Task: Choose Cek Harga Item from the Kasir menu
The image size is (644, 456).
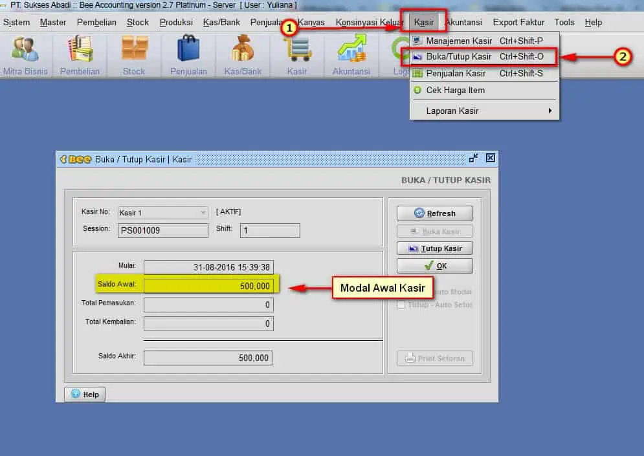Action: click(x=485, y=91)
